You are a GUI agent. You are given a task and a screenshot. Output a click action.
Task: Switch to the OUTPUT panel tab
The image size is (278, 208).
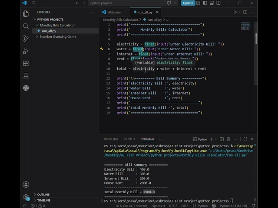[x=129, y=139]
